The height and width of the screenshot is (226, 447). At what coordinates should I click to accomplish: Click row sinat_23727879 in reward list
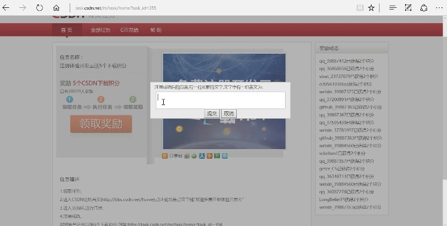348,76
